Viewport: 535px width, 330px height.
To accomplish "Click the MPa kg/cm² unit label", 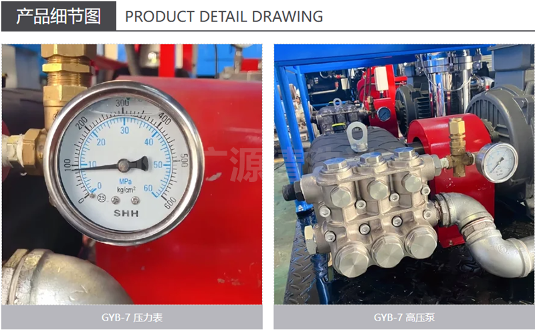I will click(126, 185).
